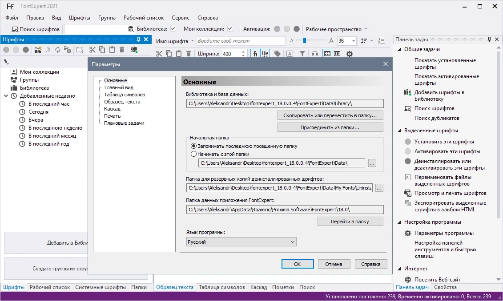The width and height of the screenshot is (503, 301).
Task: Click the font size slider handle
Action: point(305,40)
